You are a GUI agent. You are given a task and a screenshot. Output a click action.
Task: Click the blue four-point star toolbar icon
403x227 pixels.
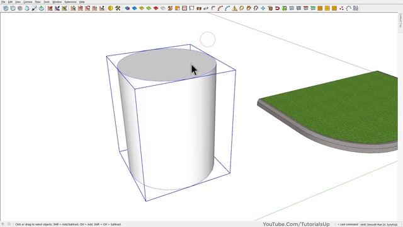263,8
